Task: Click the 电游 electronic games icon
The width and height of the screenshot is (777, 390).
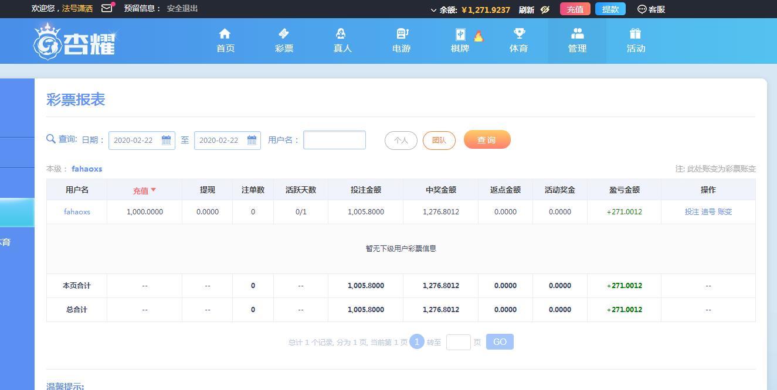Action: pos(401,33)
